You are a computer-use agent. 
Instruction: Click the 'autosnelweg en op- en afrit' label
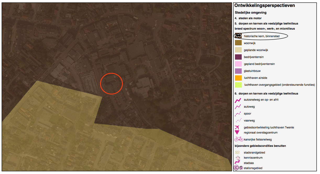[261, 100]
